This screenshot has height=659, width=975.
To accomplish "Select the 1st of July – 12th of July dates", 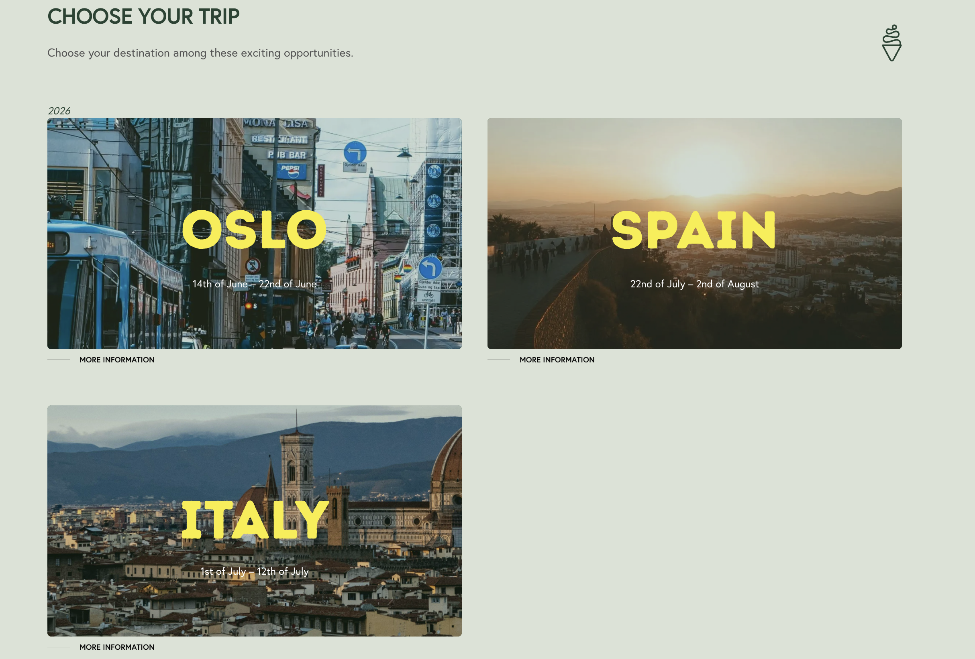I will [254, 572].
